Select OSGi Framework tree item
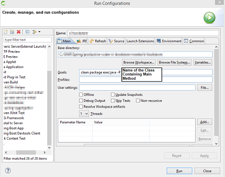225x177 pixels. coord(14,118)
